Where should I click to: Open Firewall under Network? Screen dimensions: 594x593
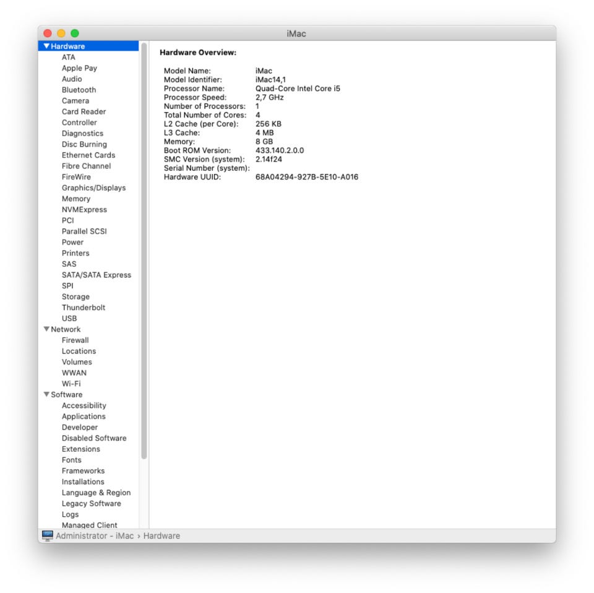click(75, 340)
